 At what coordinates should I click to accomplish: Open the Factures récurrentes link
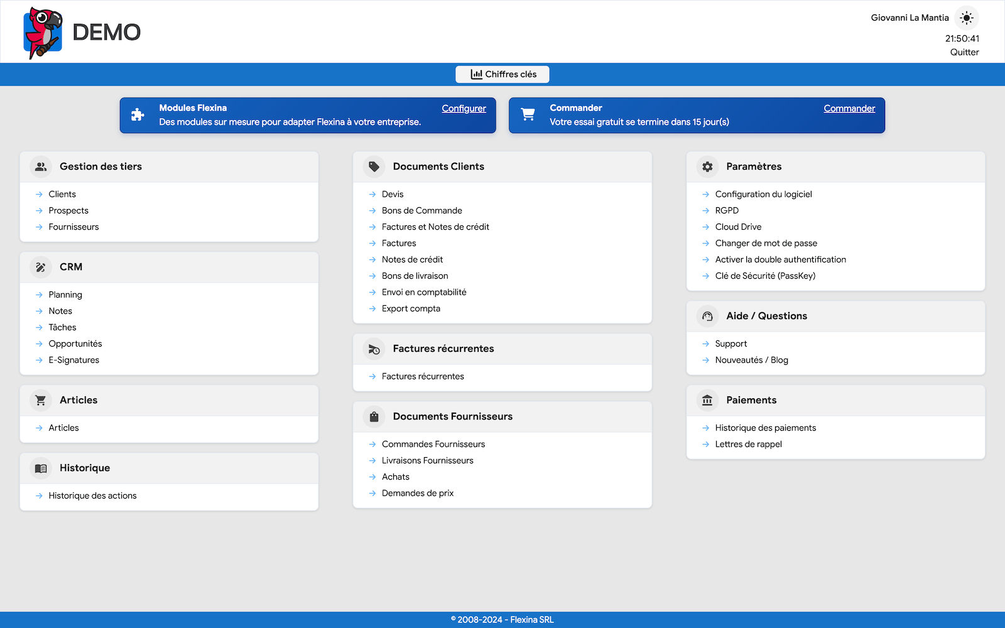(x=423, y=376)
